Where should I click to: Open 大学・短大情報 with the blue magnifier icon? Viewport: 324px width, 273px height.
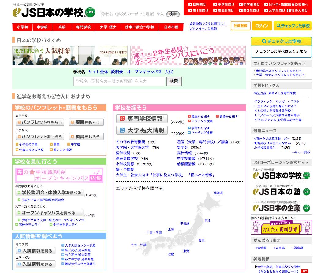(x=142, y=130)
